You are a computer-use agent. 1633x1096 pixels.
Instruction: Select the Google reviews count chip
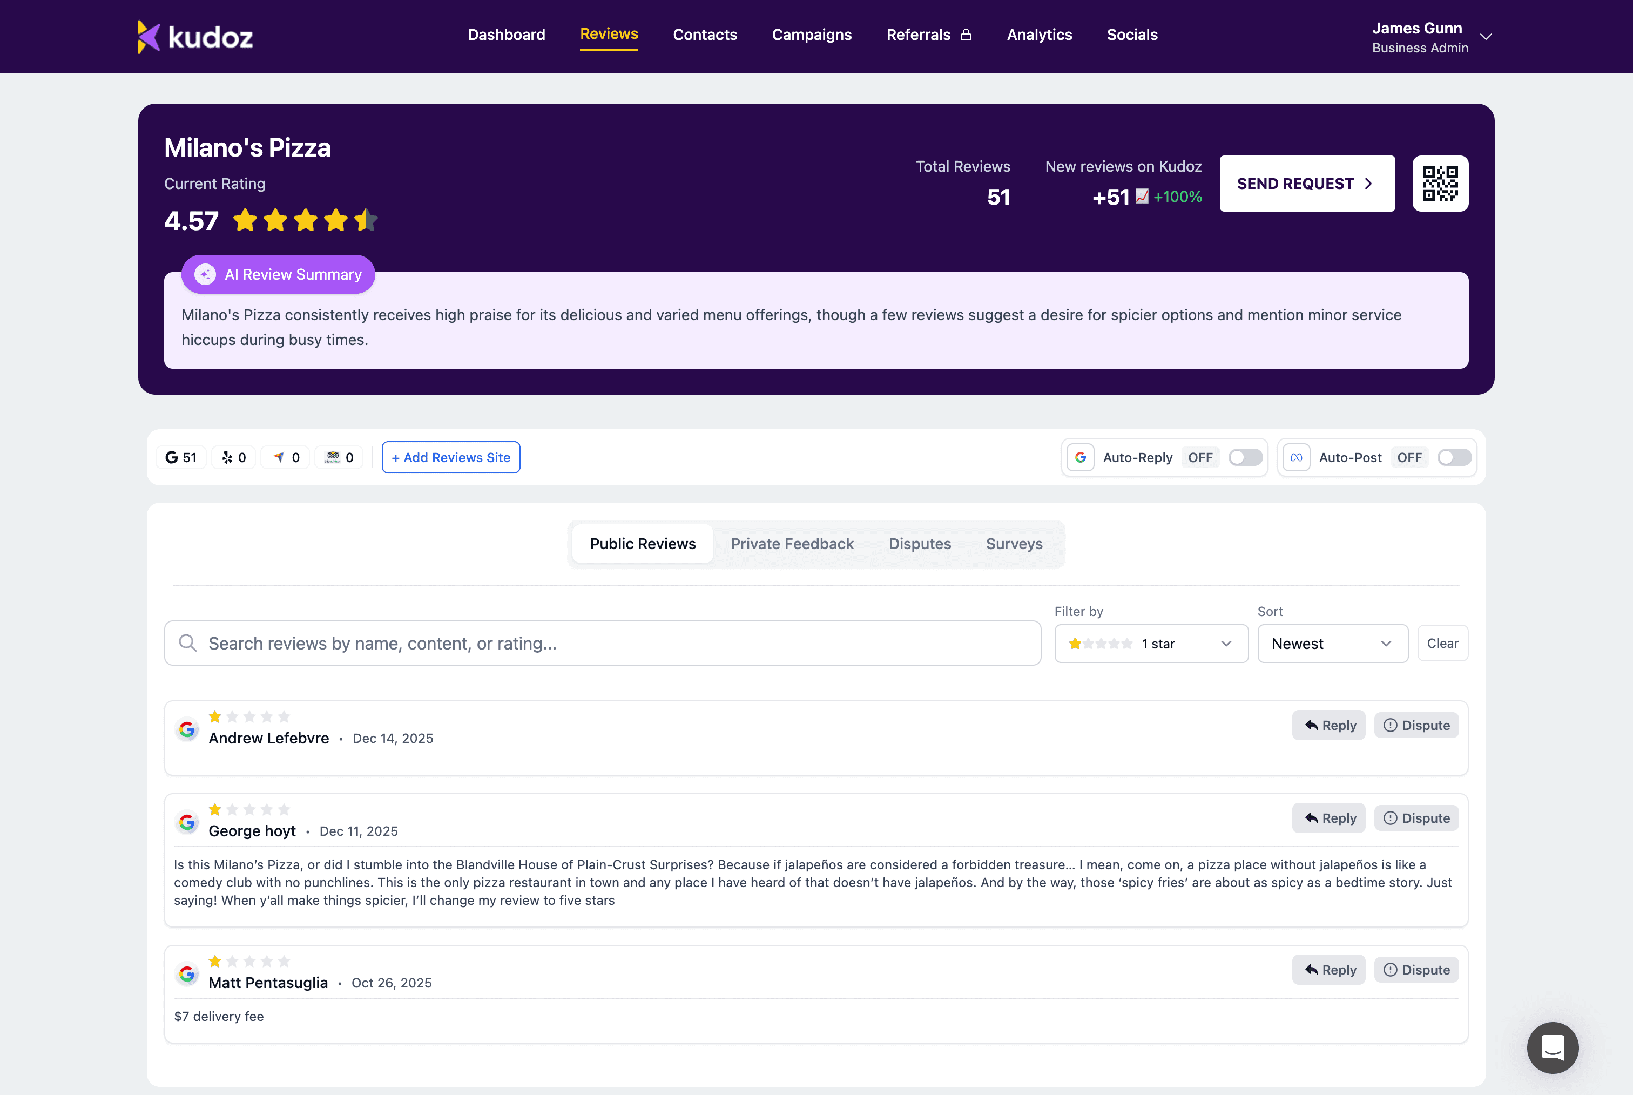(x=181, y=457)
